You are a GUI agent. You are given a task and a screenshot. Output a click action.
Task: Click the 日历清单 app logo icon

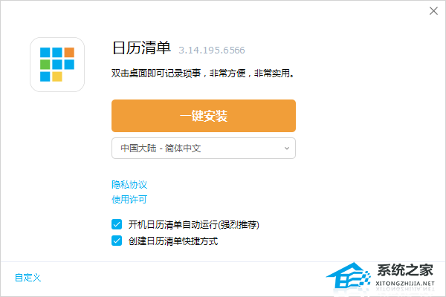coord(57,65)
